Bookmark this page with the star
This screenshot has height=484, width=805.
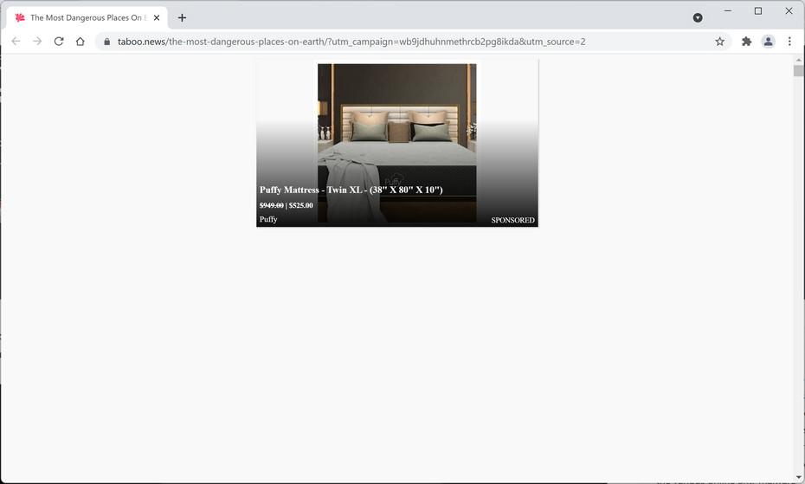coord(720,42)
